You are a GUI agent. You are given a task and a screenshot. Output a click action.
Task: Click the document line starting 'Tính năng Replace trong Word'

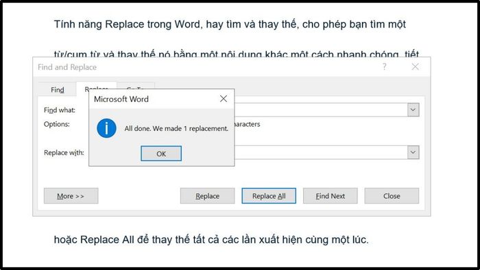[230, 24]
